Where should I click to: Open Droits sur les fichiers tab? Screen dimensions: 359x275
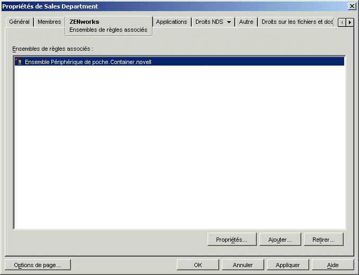pos(297,22)
